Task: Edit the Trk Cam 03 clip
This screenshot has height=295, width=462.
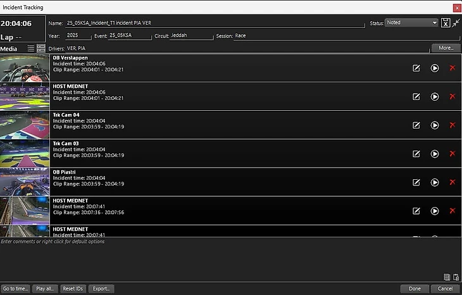Action: point(416,154)
